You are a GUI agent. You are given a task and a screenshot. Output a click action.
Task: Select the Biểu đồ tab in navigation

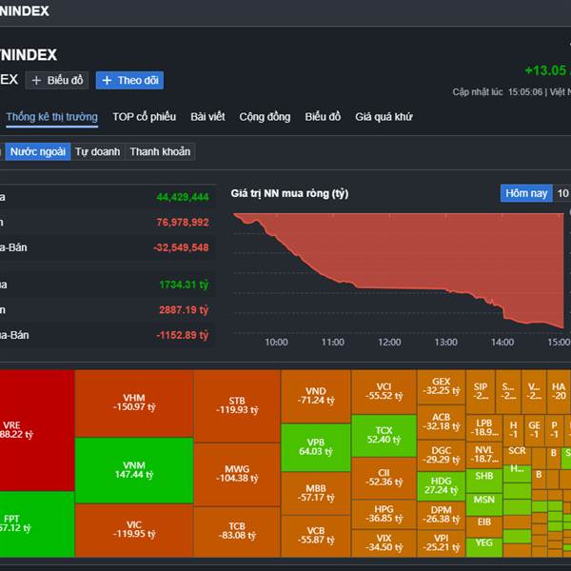[323, 117]
